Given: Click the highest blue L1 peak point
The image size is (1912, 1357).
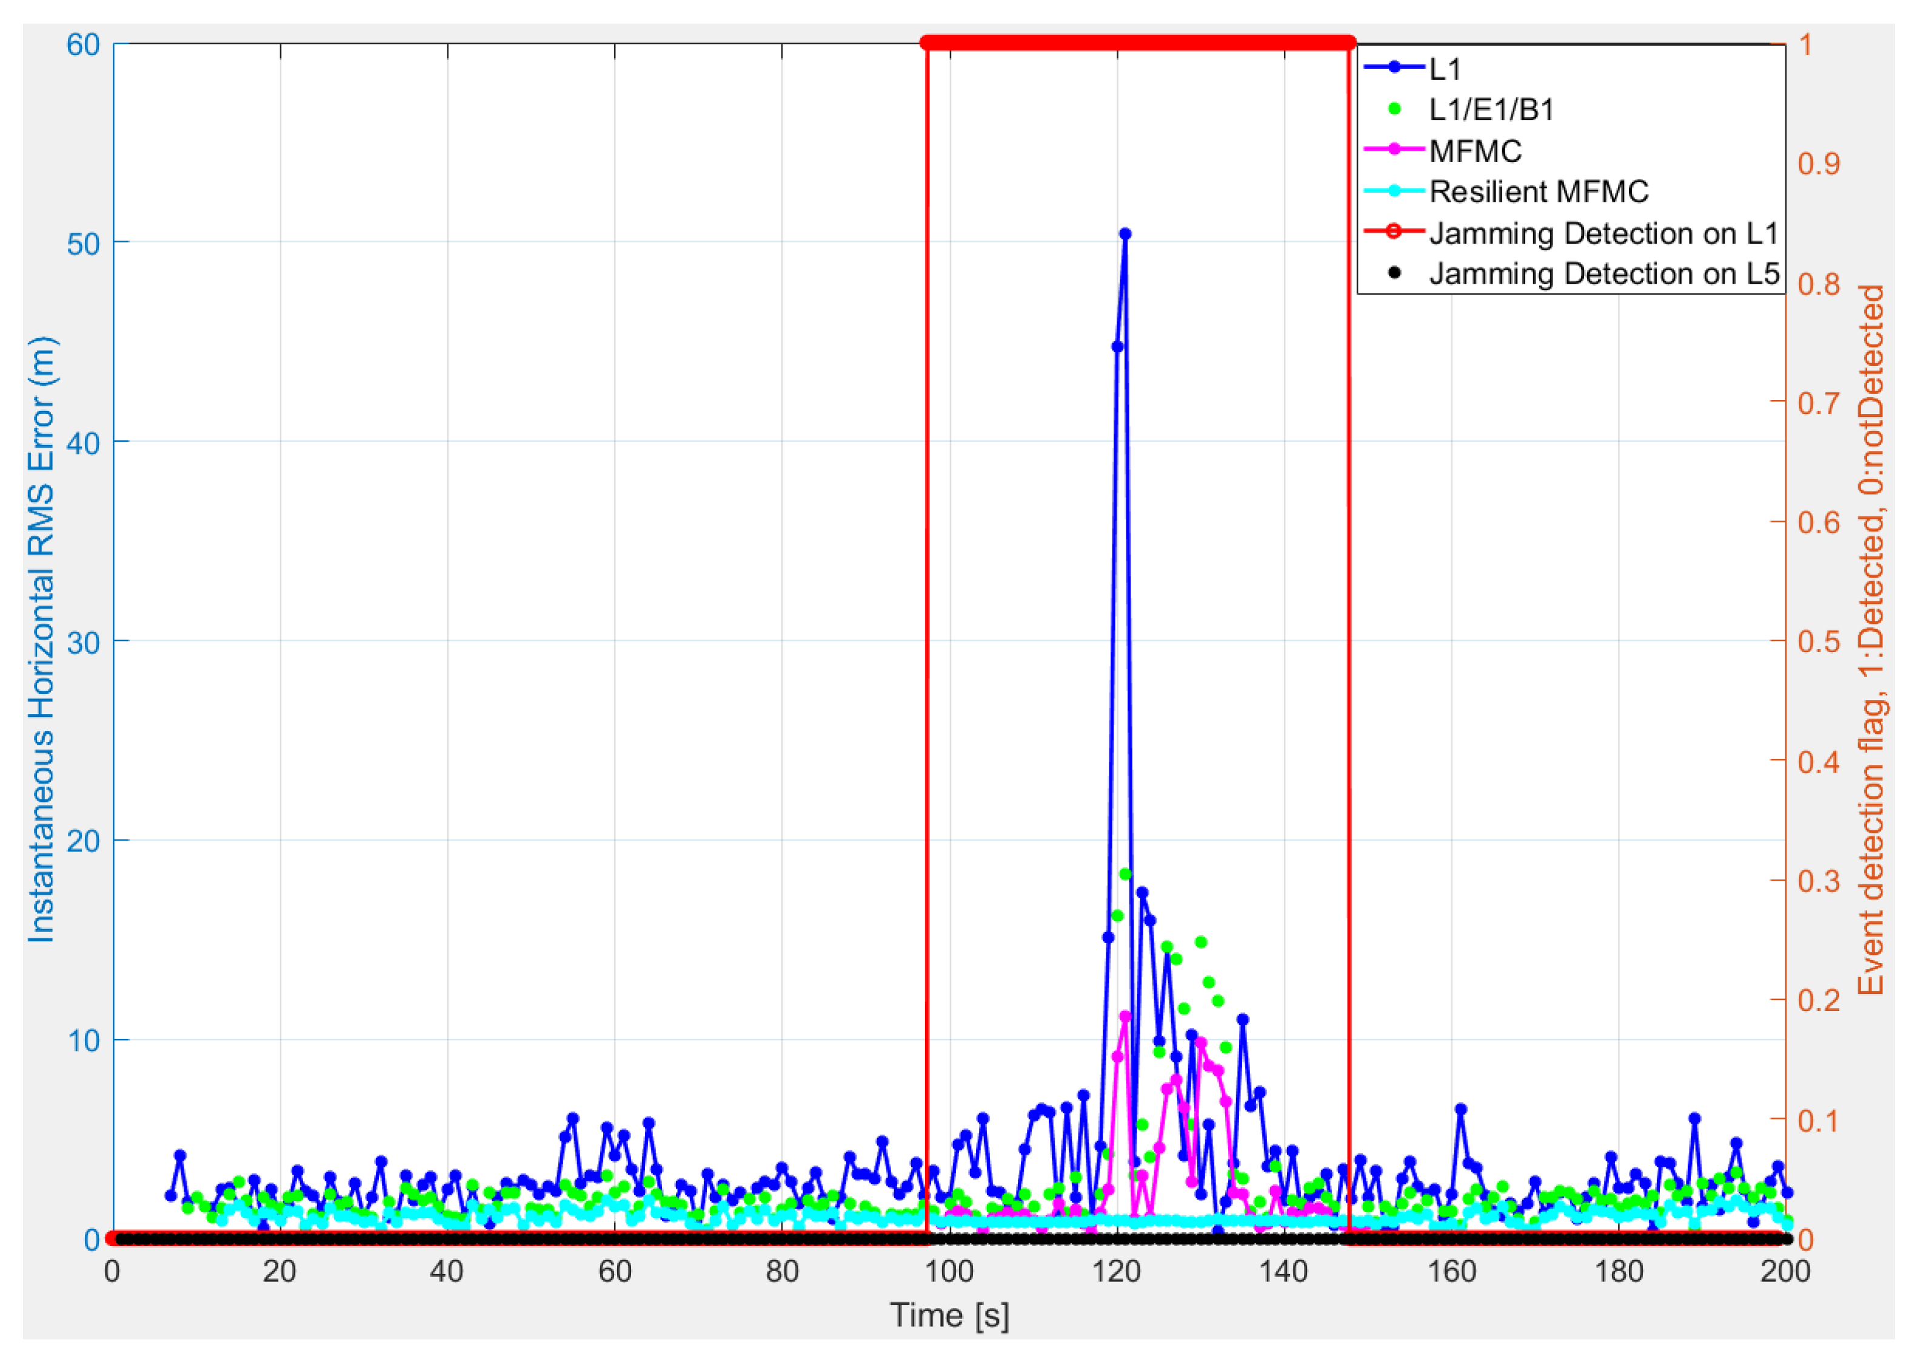Looking at the screenshot, I should click(x=1125, y=234).
